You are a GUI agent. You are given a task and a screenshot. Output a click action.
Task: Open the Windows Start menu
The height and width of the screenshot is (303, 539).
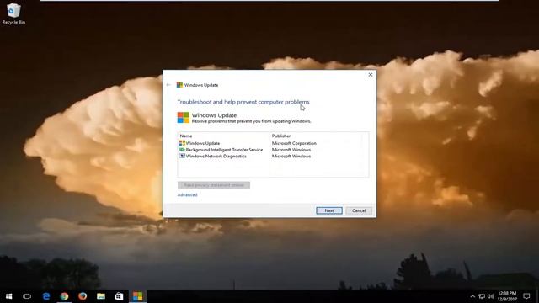point(9,296)
